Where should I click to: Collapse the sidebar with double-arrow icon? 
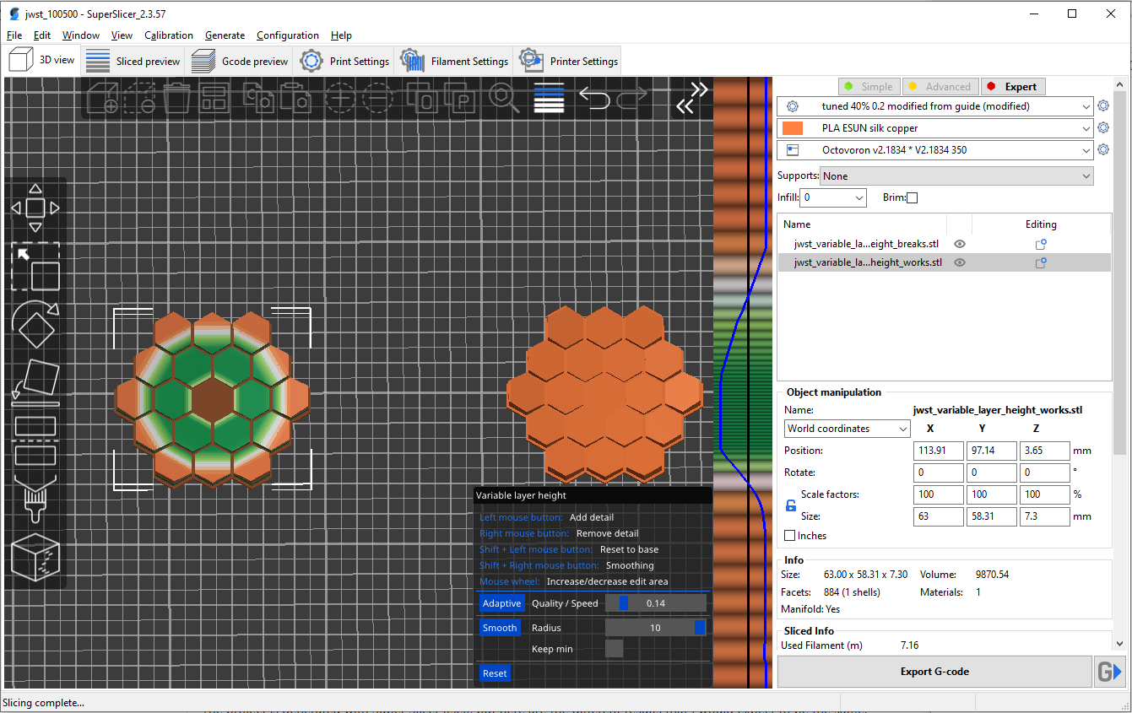pyautogui.click(x=692, y=97)
